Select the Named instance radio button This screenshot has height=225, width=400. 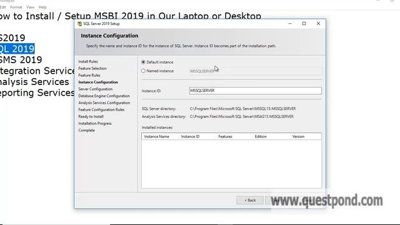tap(143, 71)
